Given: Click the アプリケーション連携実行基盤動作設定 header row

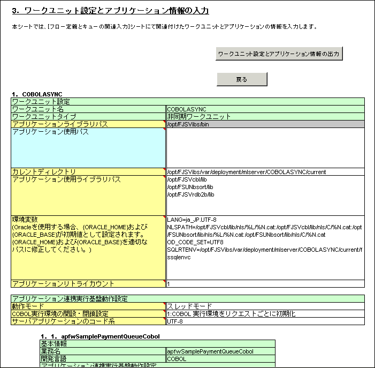Looking at the screenshot, I should click(x=188, y=298).
